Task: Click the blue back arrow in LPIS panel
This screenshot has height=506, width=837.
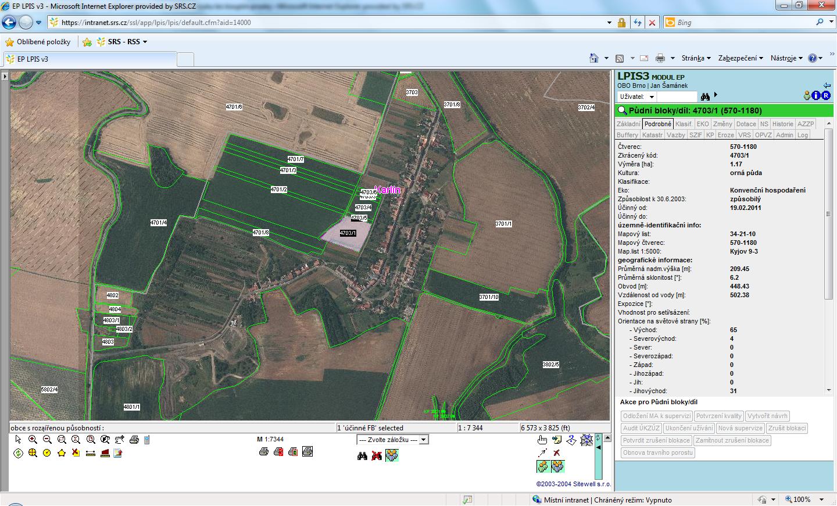Action: 827,85
